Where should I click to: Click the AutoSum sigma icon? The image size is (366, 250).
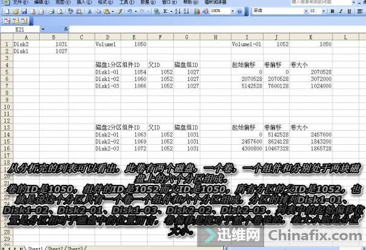(165, 11)
